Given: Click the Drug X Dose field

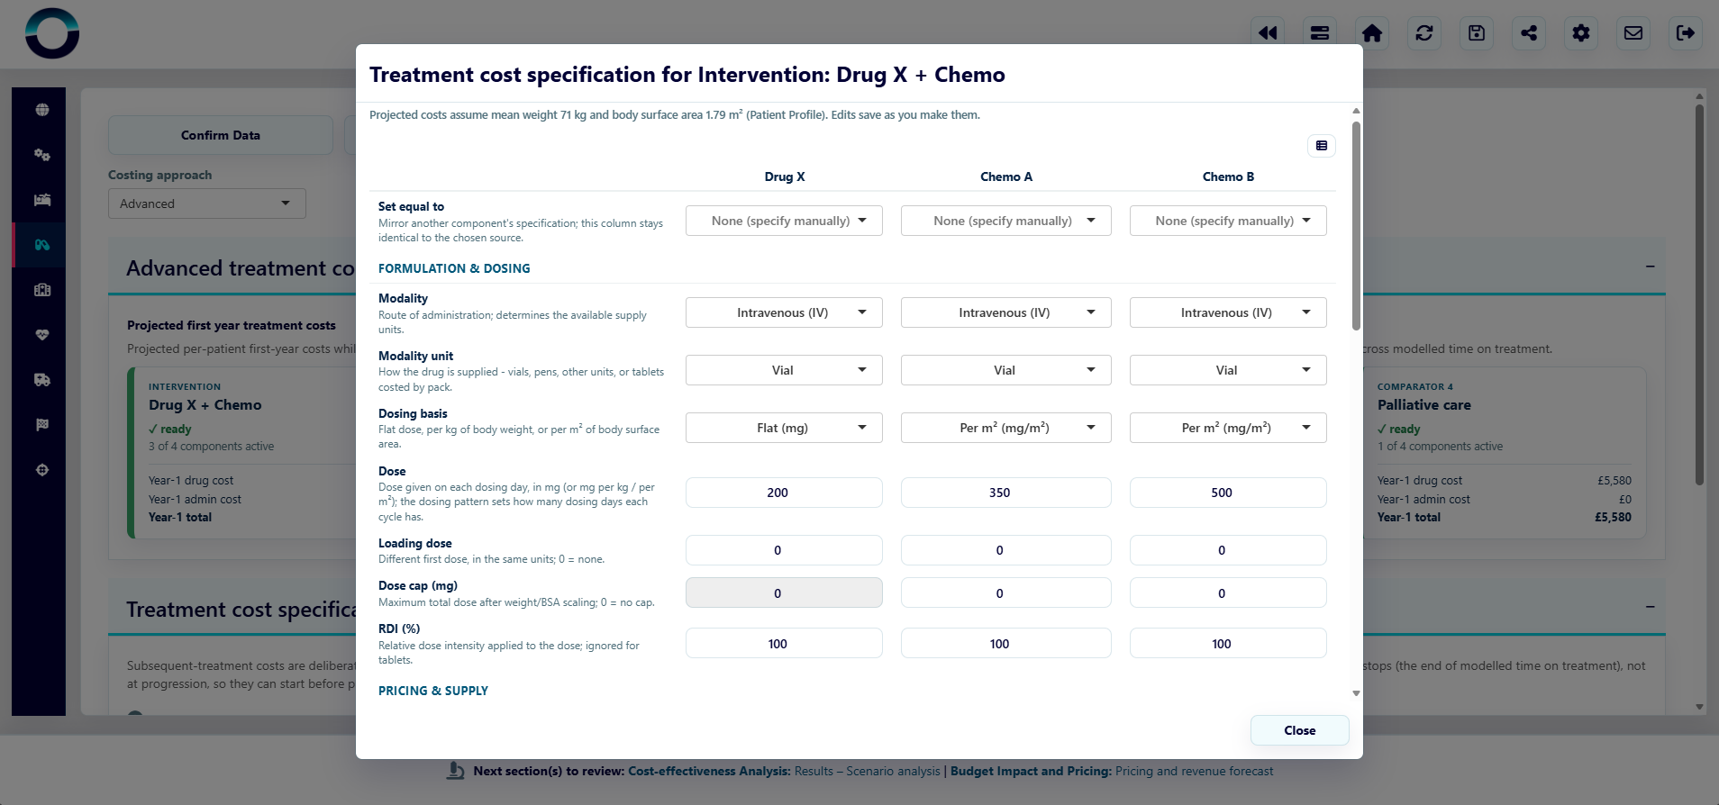Looking at the screenshot, I should (784, 493).
